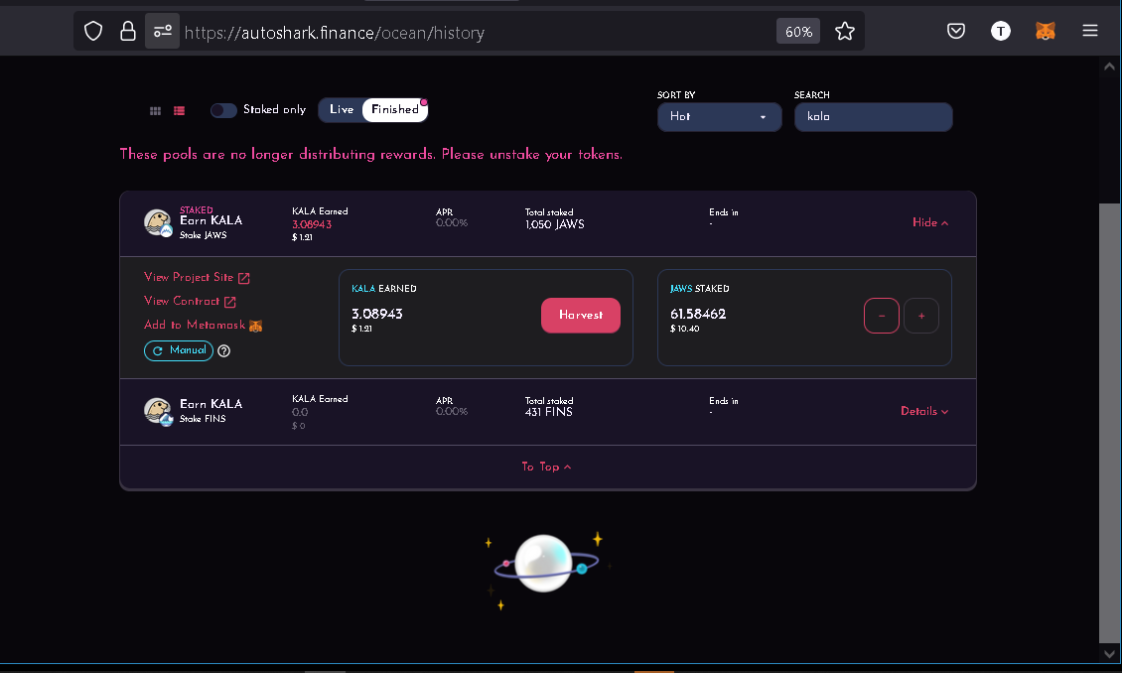Click the help question mark next to Manual

coord(224,351)
